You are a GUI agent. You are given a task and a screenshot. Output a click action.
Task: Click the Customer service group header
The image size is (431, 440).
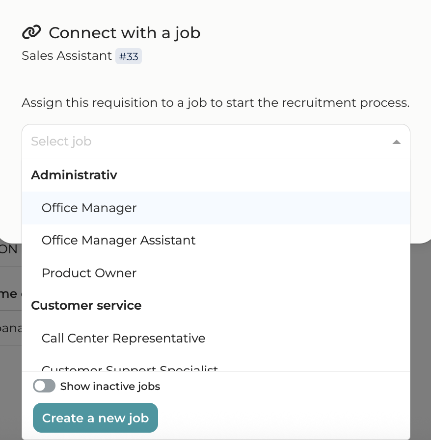(86, 305)
